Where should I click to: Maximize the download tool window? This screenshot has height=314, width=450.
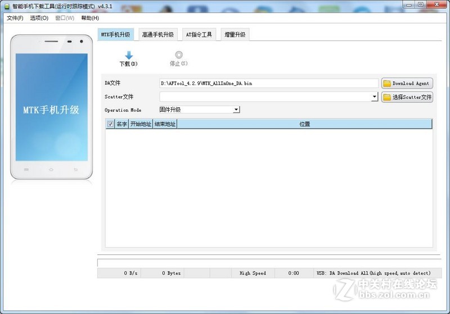pyautogui.click(x=420, y=4)
